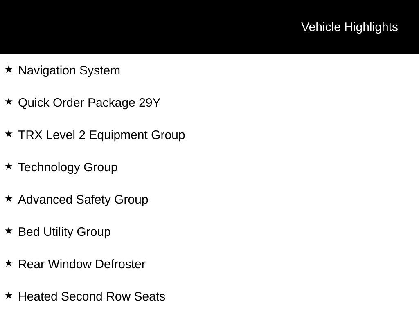Screen dimensions: 419x314
Task: Click the Heated Second Row Seats text
Action: pos(92,296)
